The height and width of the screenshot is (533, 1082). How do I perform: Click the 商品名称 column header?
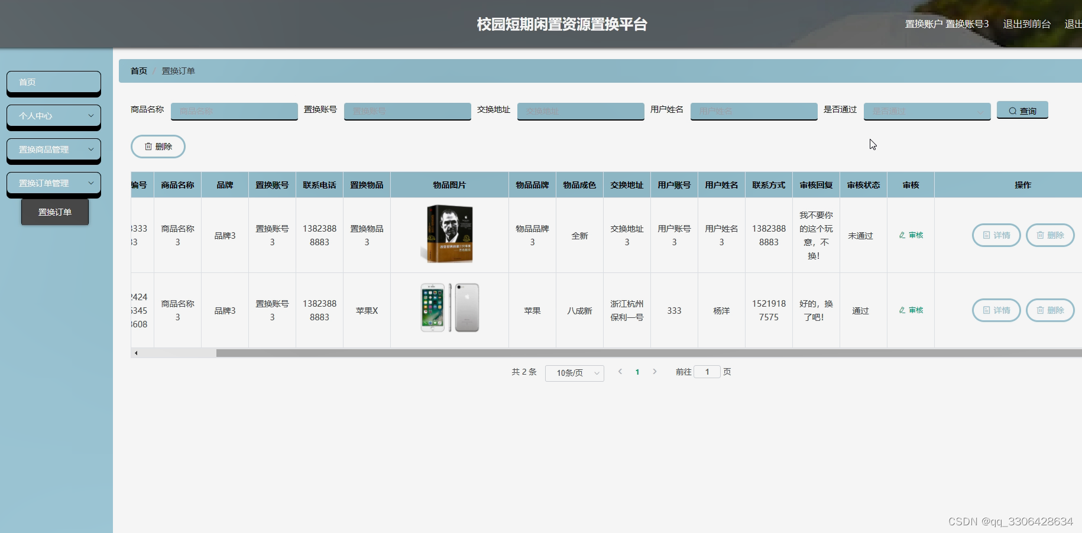177,185
